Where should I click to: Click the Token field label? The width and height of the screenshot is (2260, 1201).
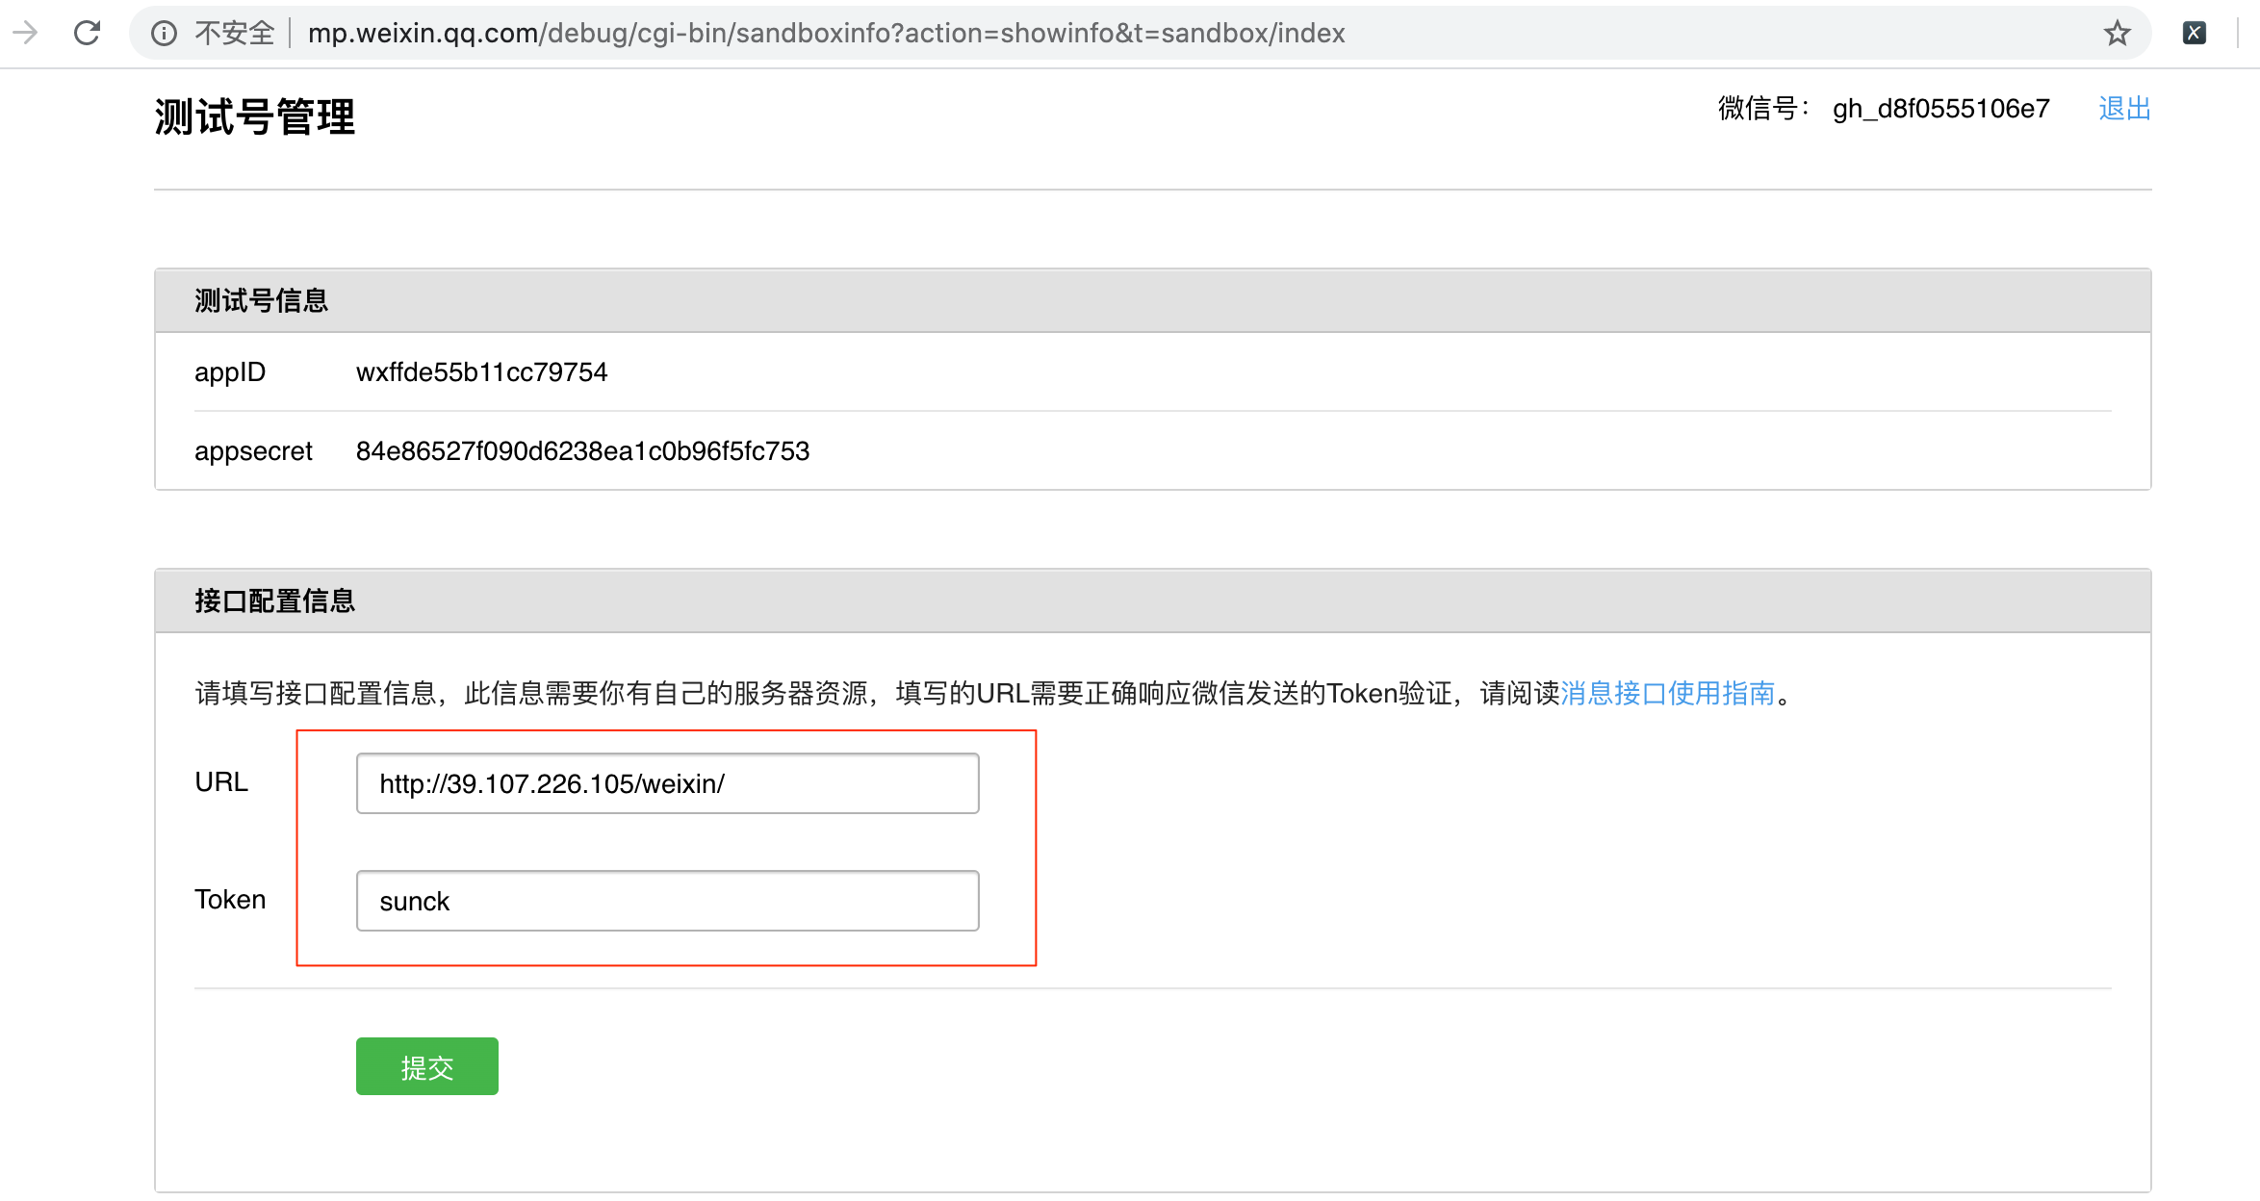pyautogui.click(x=230, y=900)
